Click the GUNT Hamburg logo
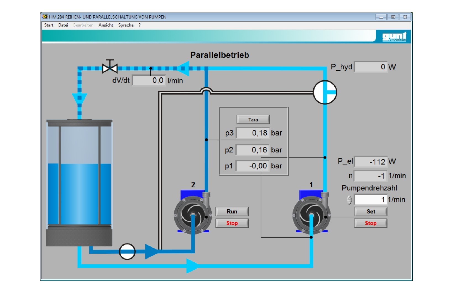The height and width of the screenshot is (293, 453). 394,36
